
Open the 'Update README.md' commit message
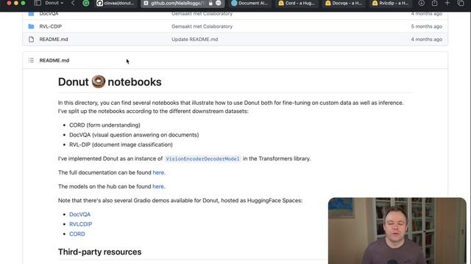pos(194,39)
